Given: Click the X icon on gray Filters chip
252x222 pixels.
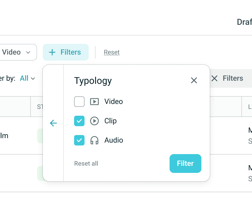Looking at the screenshot, I should coord(214,78).
